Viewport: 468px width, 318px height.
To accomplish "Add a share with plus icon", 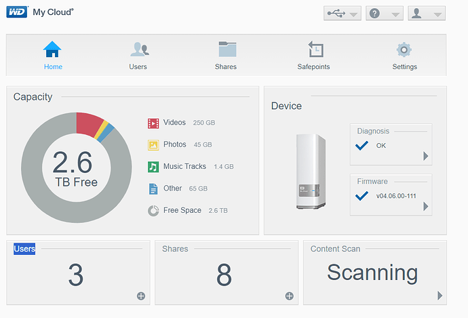I will tap(289, 296).
